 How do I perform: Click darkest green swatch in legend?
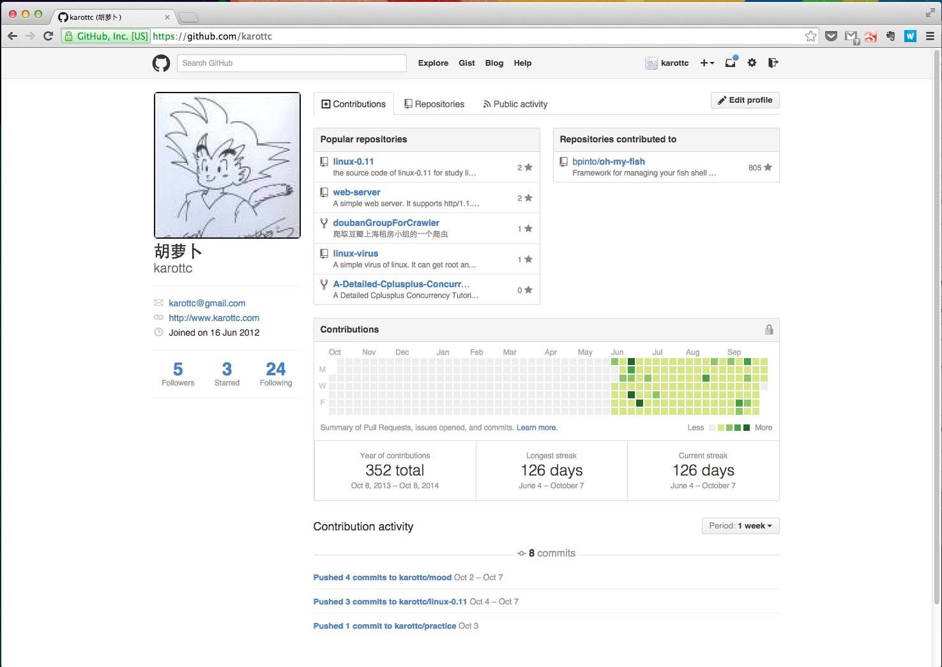747,428
